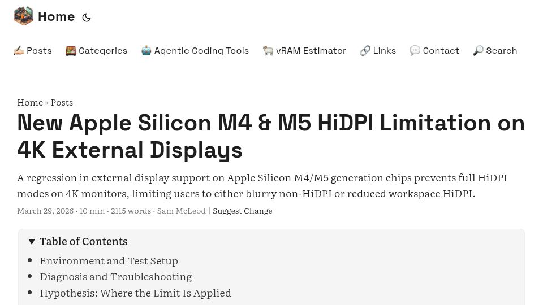This screenshot has width=543, height=305.
Task: Click the 2115 words count text
Action: pyautogui.click(x=131, y=211)
